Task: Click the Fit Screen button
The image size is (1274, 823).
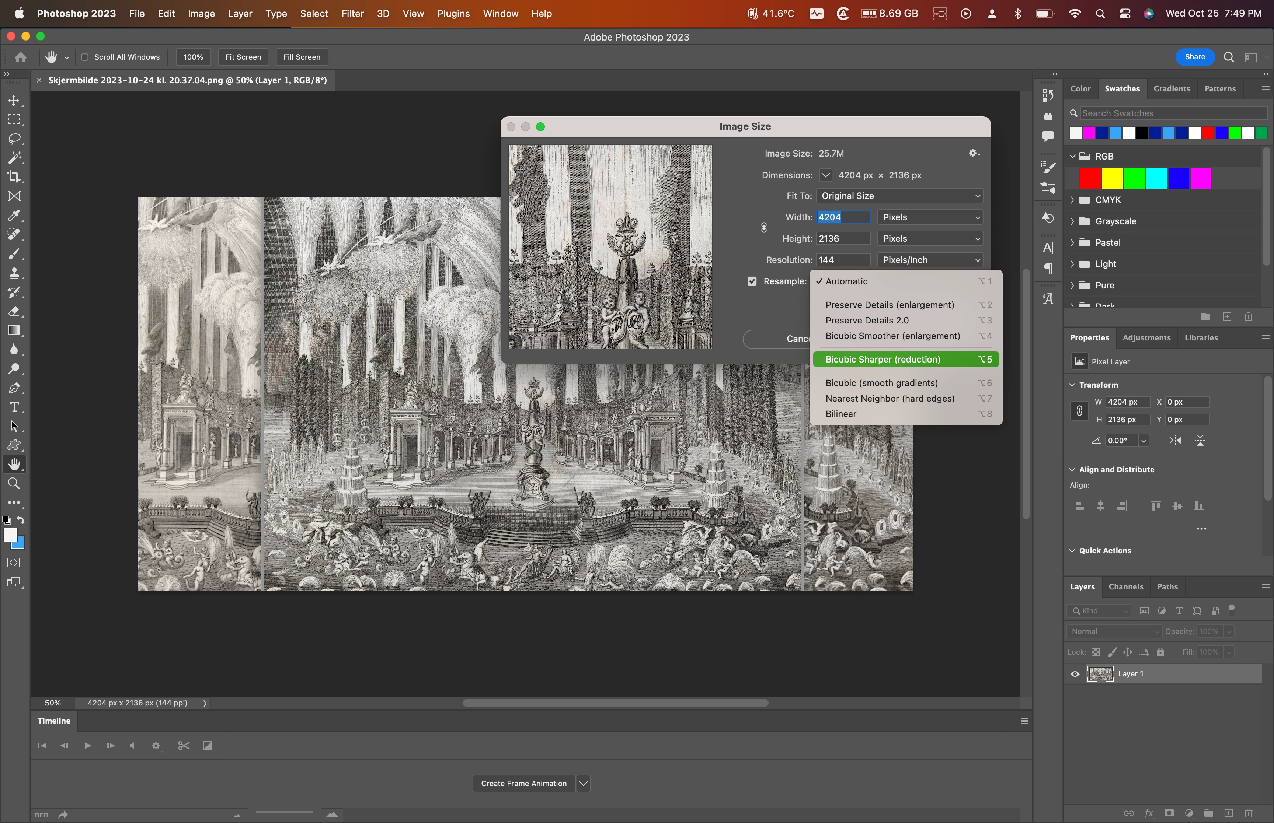Action: pos(243,57)
